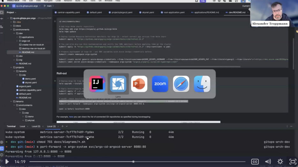This screenshot has height=167, width=298.
Task: Open the File menu
Action: click(24, 1)
